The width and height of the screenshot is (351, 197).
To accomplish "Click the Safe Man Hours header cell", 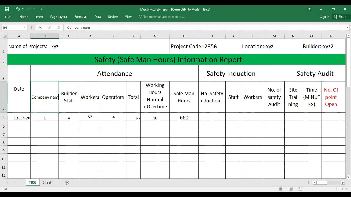I will pyautogui.click(x=184, y=97).
